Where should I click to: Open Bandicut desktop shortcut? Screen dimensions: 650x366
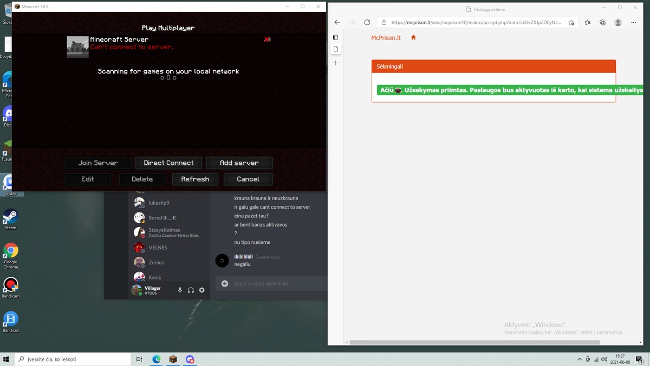point(10,322)
